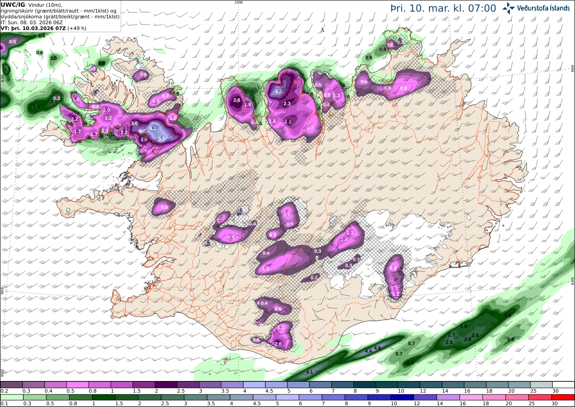The image size is (575, 407).
Task: Click the Veðurstofa Íslands logo symbol
Action: pos(509,8)
